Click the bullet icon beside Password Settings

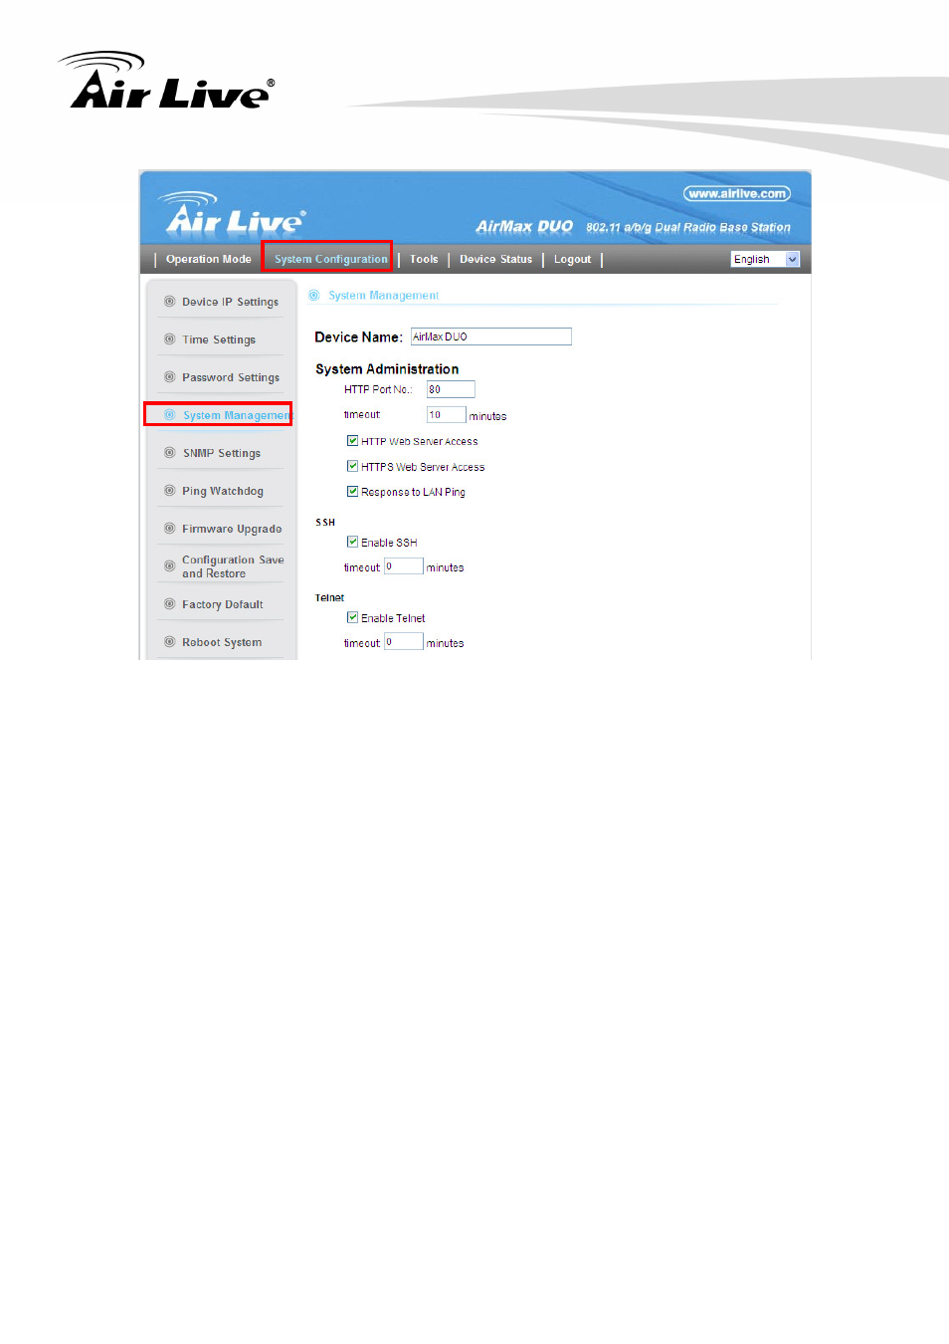pos(169,377)
